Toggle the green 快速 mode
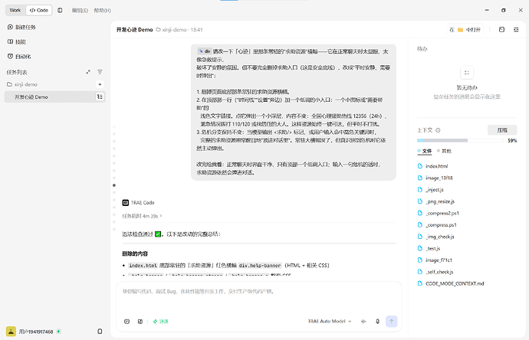The image size is (529, 340). (160, 322)
